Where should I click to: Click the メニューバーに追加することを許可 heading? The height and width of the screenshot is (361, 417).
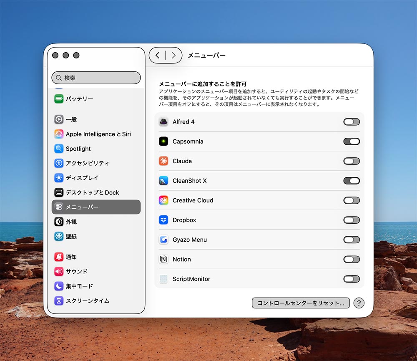(203, 84)
